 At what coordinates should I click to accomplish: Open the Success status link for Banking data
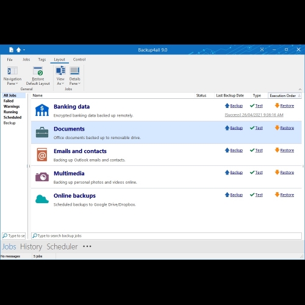click(254, 115)
